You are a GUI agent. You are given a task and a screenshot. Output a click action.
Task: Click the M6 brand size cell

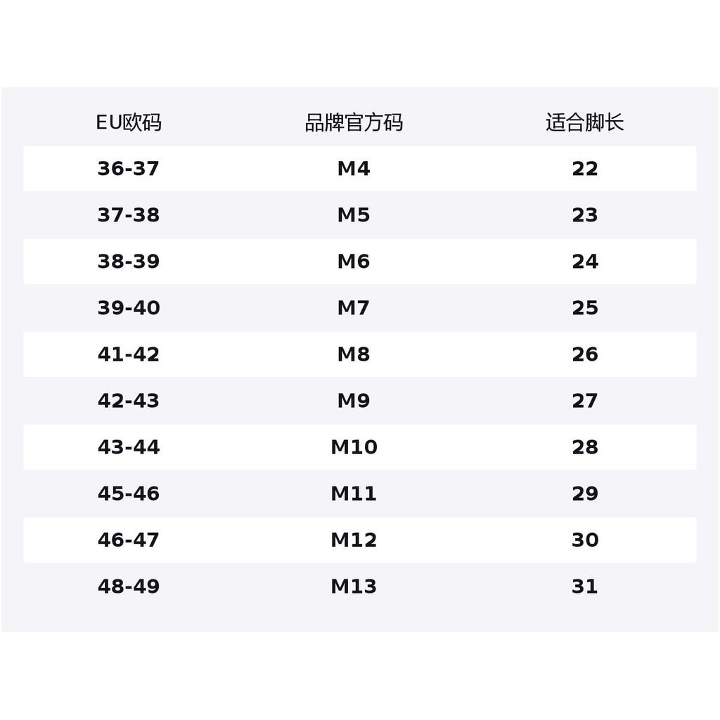coord(354,262)
